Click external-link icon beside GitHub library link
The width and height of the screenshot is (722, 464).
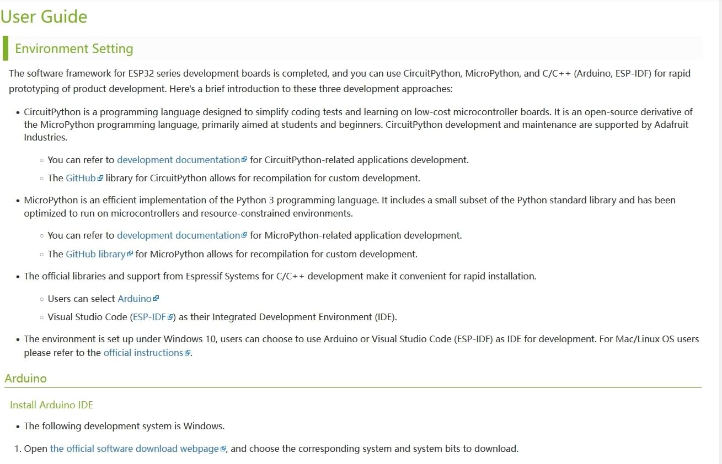pyautogui.click(x=130, y=255)
